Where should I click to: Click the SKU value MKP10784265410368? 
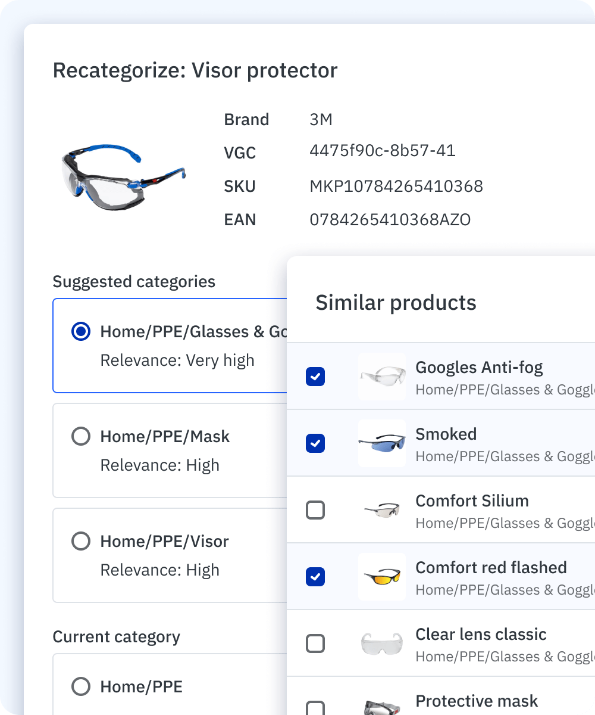[396, 186]
